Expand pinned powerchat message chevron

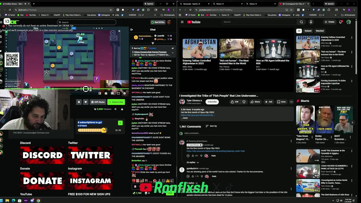pyautogui.click(x=173, y=52)
